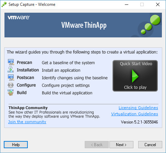
Task: Open the Virtualization Guidelines link
Action: coord(134,114)
